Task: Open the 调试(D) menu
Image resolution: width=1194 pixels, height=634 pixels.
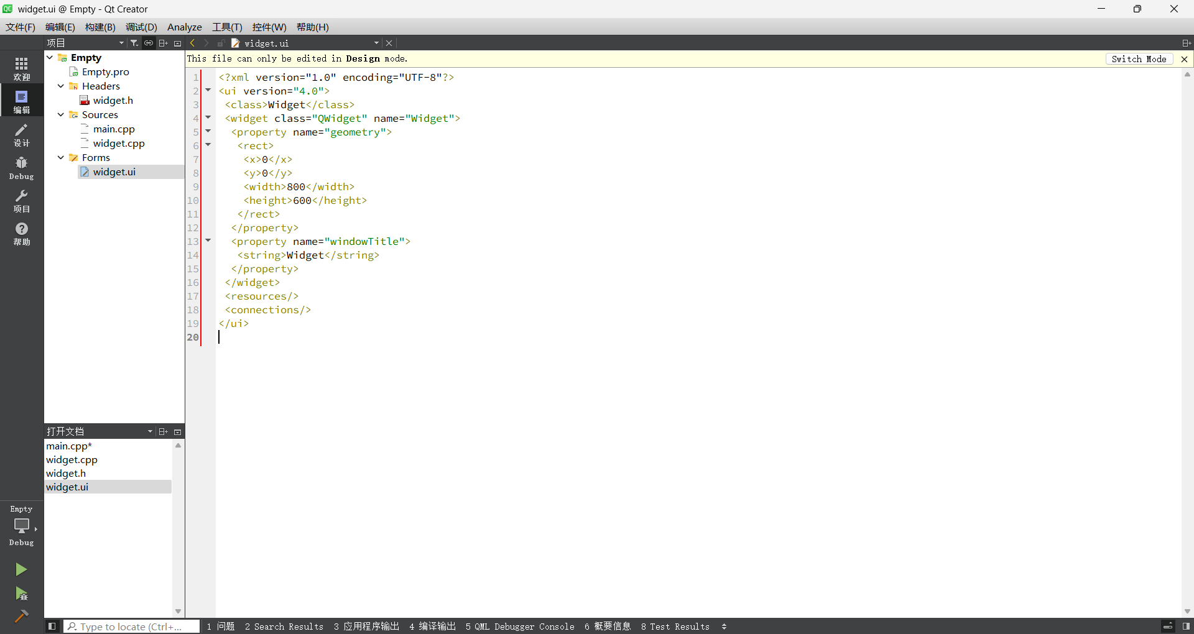Action: point(141,27)
